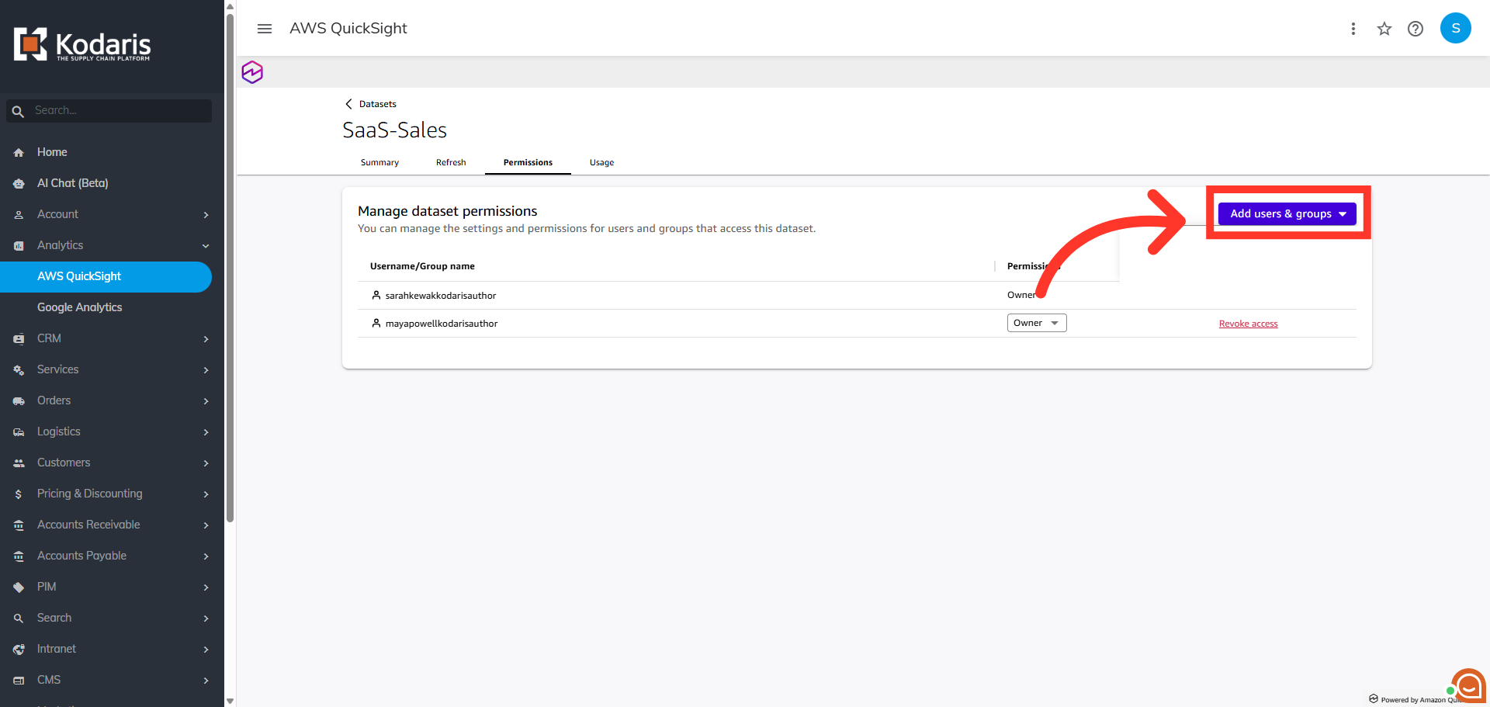This screenshot has width=1490, height=707.
Task: Expand the Accounts Receivable chevron
Action: click(x=206, y=525)
